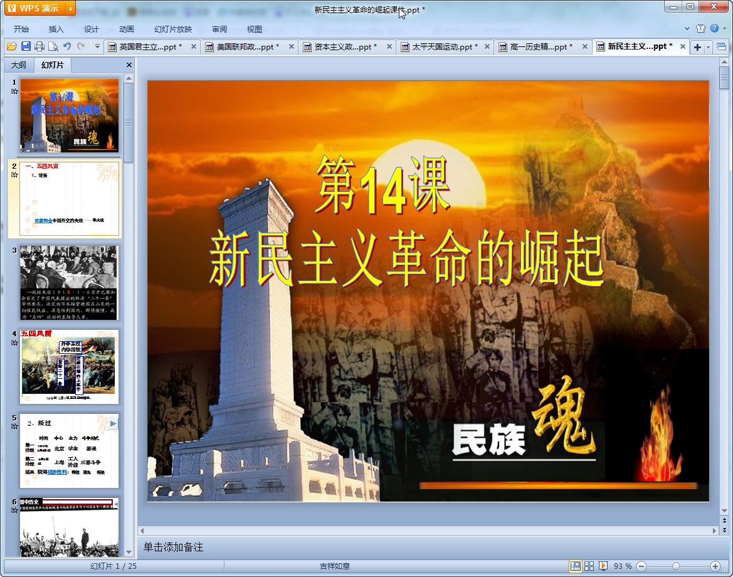Screen dimensions: 733x577
Task: Click the notes area 单击添加备注
Action: coord(428,547)
